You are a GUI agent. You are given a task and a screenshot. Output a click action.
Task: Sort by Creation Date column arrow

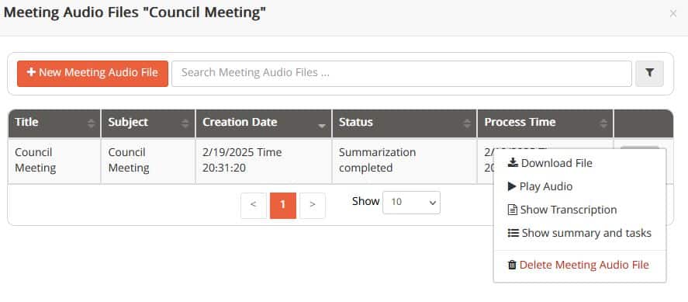[322, 126]
